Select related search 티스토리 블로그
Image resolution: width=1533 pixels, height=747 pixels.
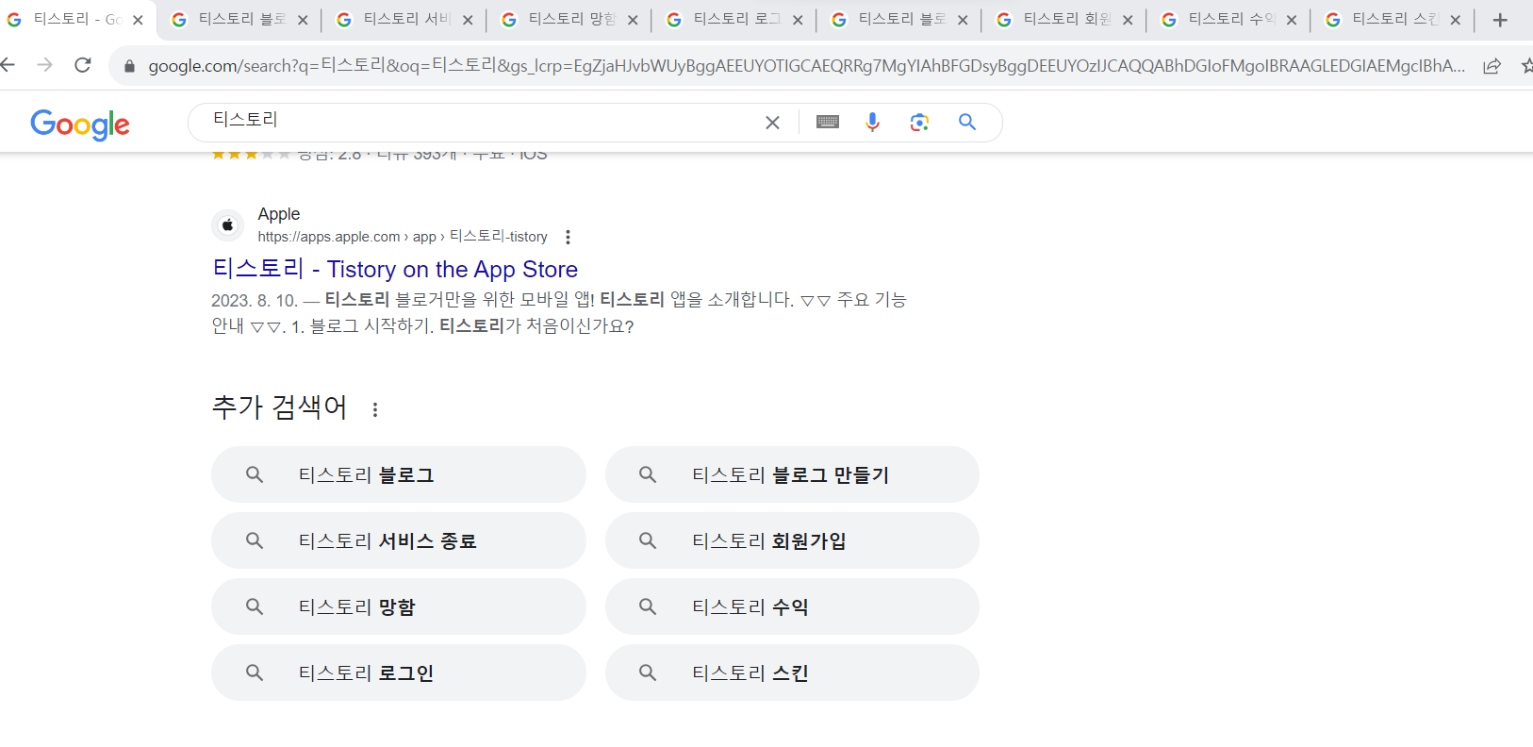click(x=399, y=474)
